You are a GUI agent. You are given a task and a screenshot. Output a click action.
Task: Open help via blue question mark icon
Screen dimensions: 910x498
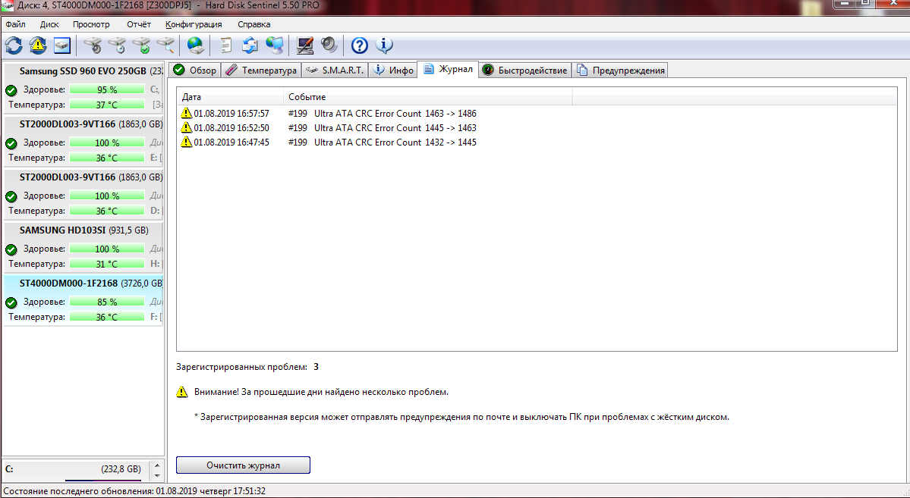[x=359, y=45]
